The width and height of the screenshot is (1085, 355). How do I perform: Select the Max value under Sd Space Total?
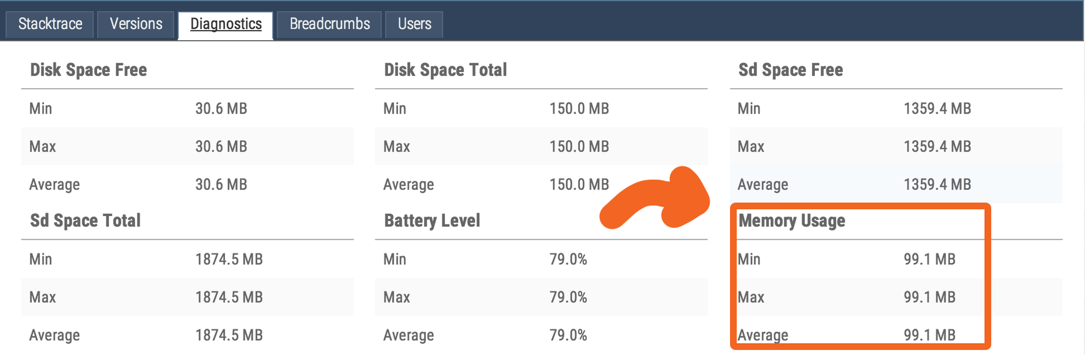click(229, 297)
